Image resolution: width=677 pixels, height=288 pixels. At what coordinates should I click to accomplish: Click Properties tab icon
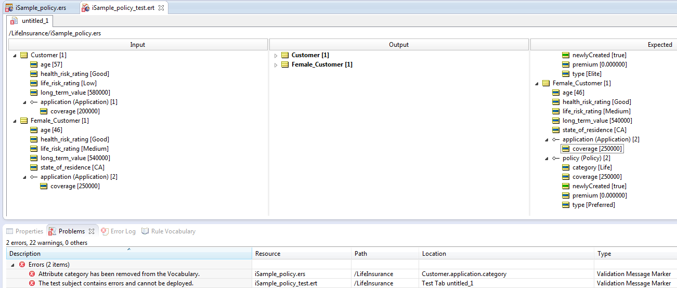click(9, 231)
